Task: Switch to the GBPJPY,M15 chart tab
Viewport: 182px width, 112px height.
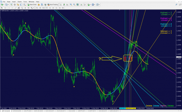Action: pos(82,111)
